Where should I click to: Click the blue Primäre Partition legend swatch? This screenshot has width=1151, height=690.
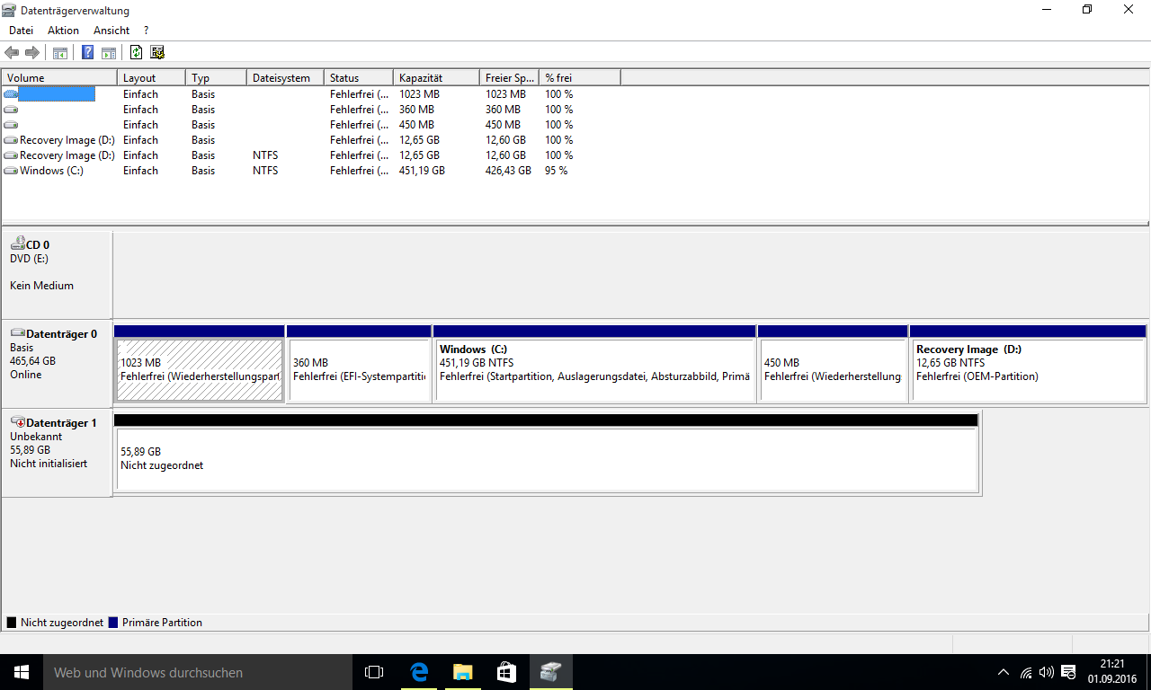tap(113, 623)
